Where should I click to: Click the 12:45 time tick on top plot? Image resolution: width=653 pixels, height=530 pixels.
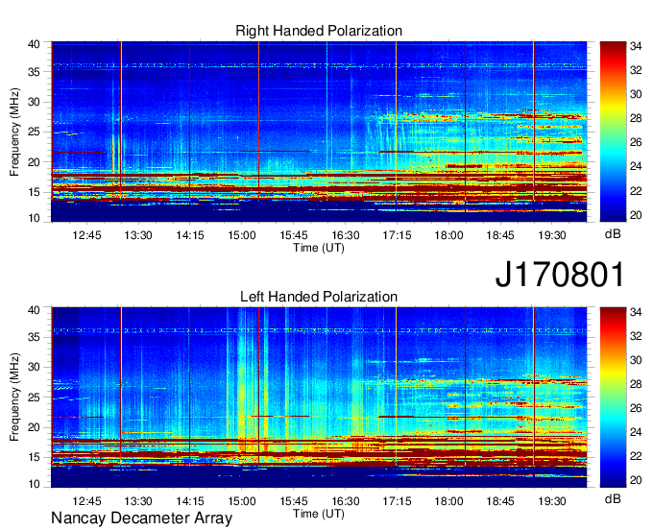[86, 235]
